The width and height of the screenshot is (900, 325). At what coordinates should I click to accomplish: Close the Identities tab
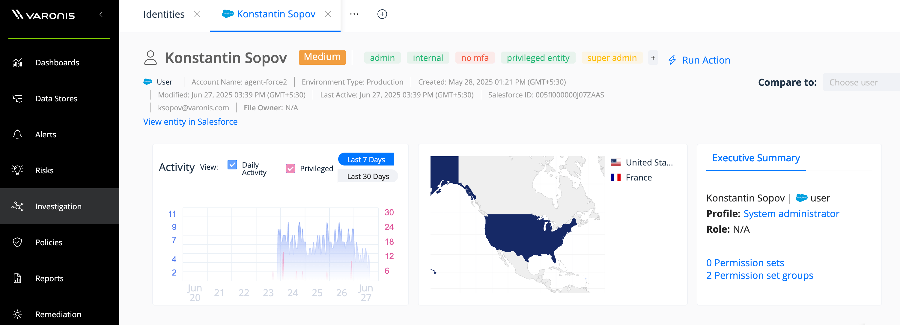pyautogui.click(x=197, y=14)
